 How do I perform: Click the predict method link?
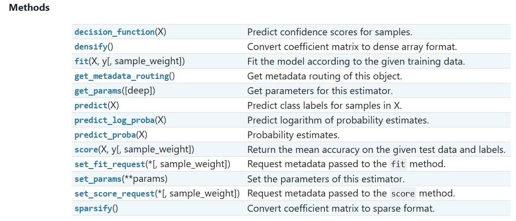point(91,106)
